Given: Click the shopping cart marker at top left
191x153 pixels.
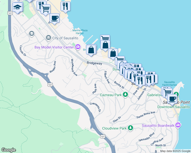Looking at the screenshot, I should (x=45, y=10).
